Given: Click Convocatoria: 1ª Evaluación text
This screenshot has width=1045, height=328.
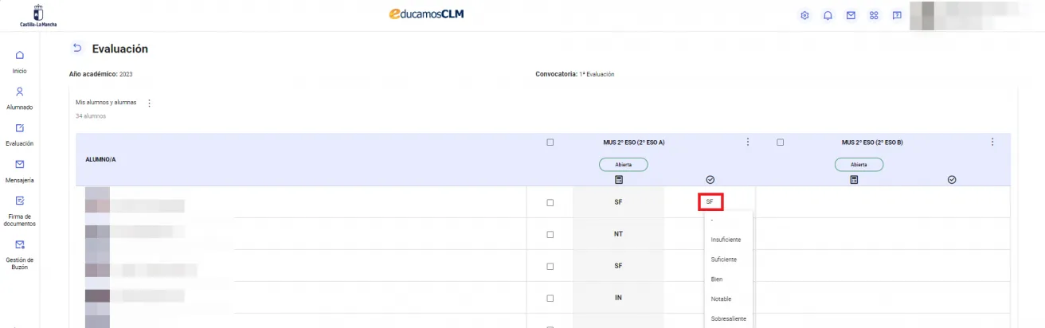Looking at the screenshot, I should point(575,74).
